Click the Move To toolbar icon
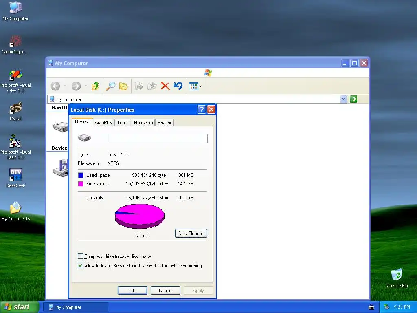The image size is (417, 313). tap(139, 86)
